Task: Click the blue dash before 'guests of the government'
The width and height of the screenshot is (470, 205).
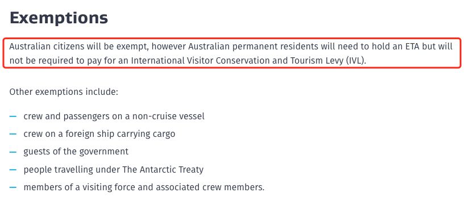Action: pos(13,152)
